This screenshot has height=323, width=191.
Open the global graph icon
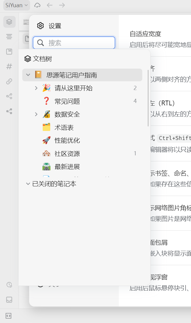tap(9, 111)
